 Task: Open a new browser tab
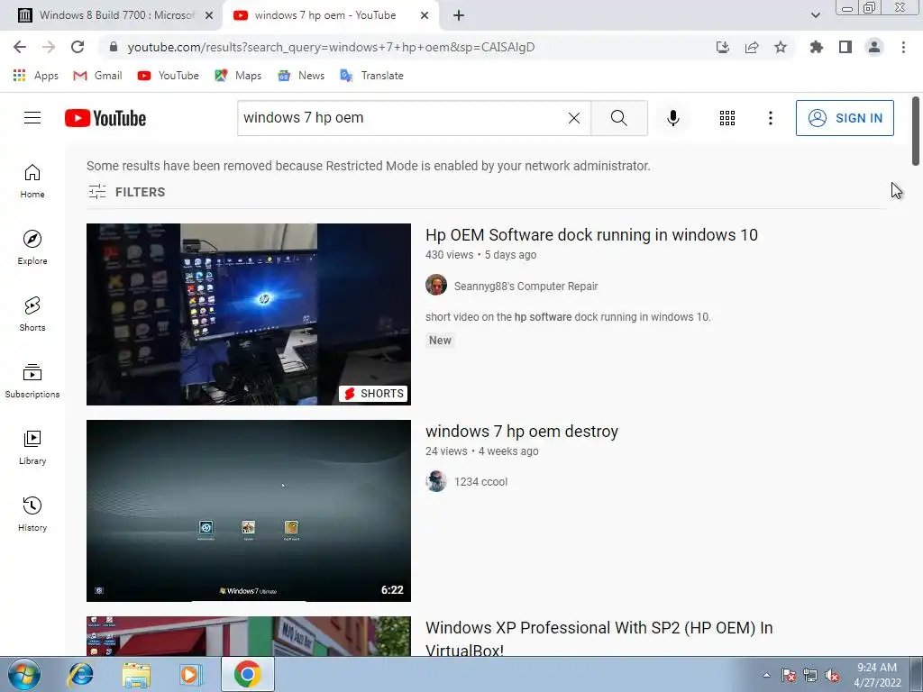[x=459, y=15]
